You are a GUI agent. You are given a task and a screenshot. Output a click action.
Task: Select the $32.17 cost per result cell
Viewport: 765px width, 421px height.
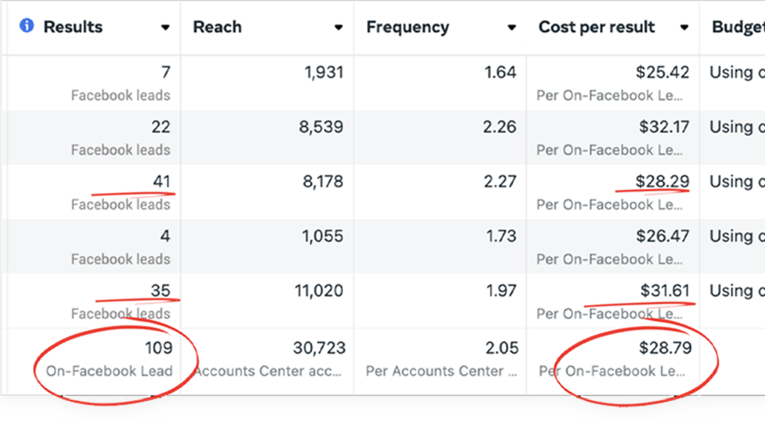(x=664, y=127)
